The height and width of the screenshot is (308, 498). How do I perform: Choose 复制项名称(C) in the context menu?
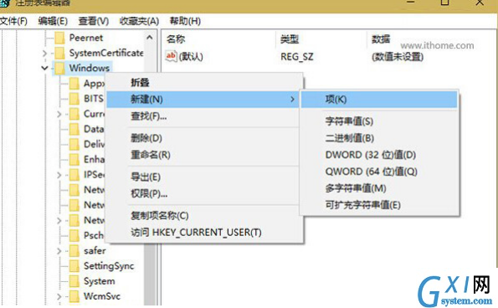click(x=159, y=216)
